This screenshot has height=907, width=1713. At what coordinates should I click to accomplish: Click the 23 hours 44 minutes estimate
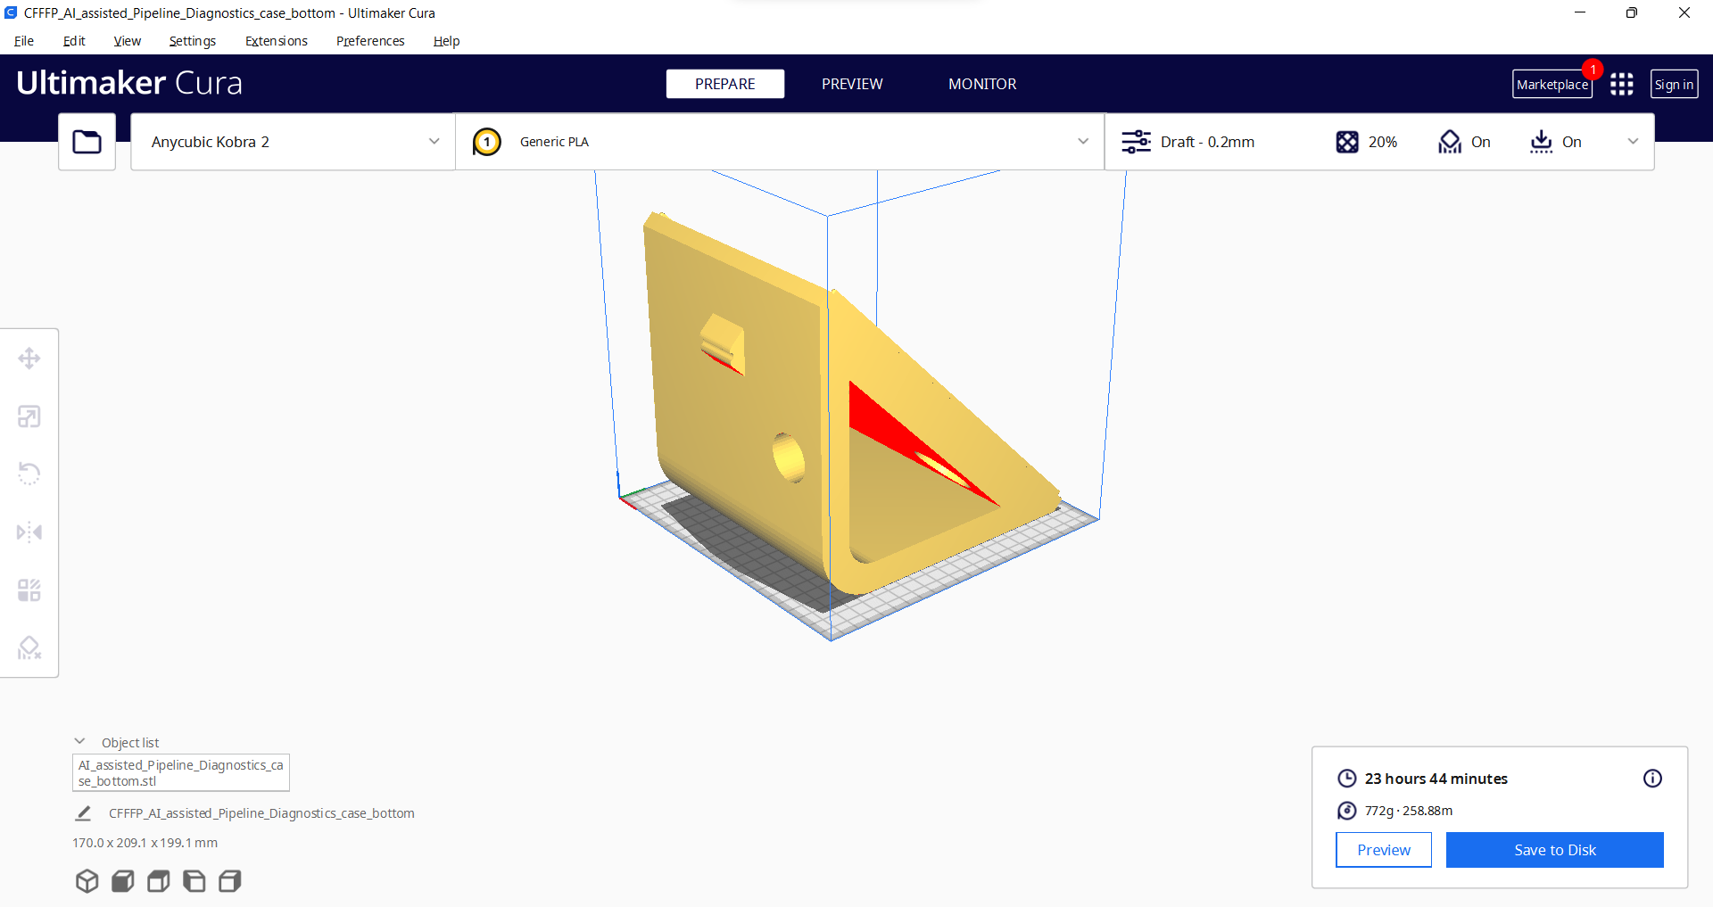click(x=1436, y=779)
